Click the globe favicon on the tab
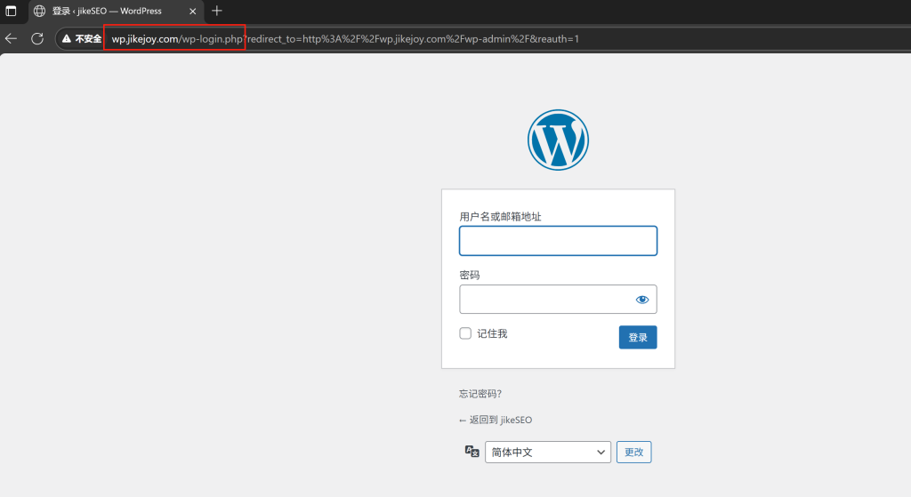The width and height of the screenshot is (911, 497). pos(39,11)
